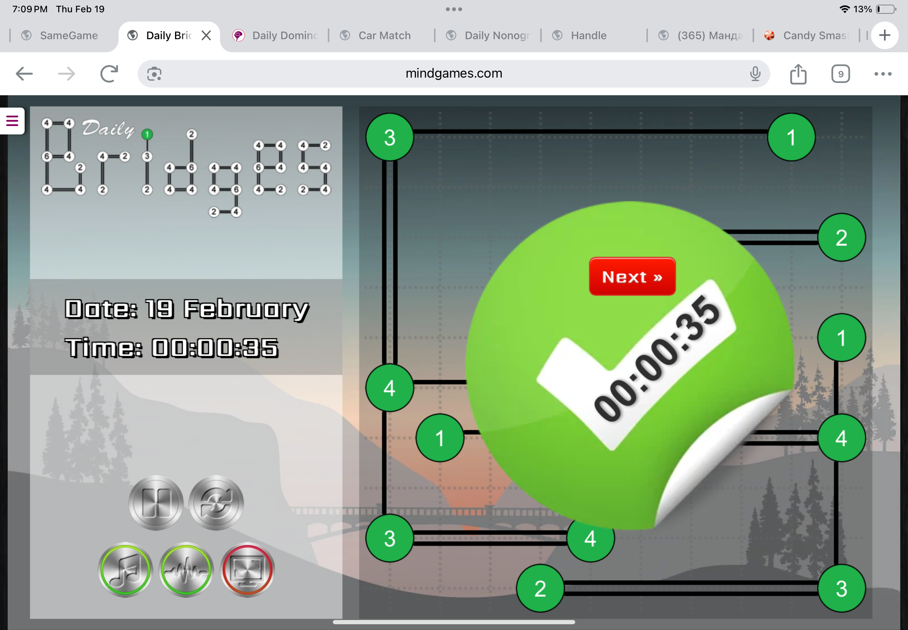Viewport: 908px width, 630px height.
Task: Click the page reload icon
Action: click(x=109, y=74)
